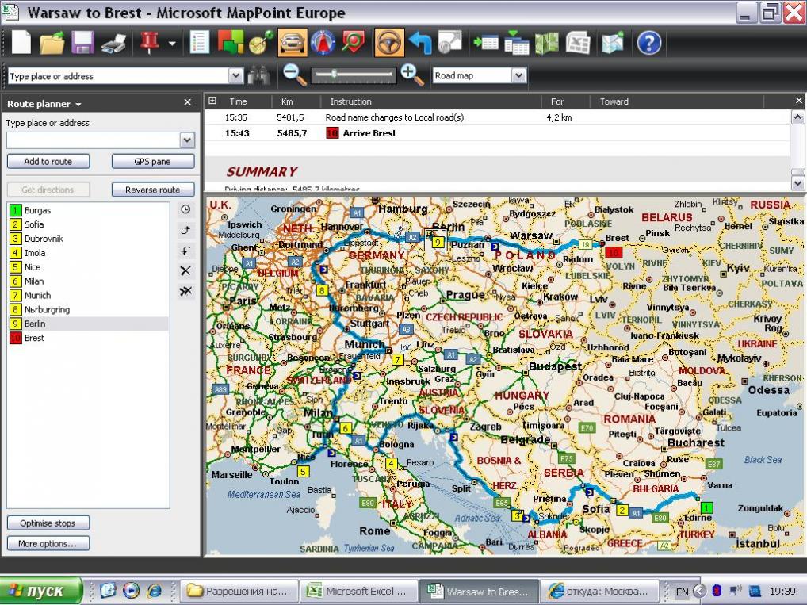807x605 pixels.
Task: Expand the Route planner address dropdown arrow
Action: (x=187, y=140)
